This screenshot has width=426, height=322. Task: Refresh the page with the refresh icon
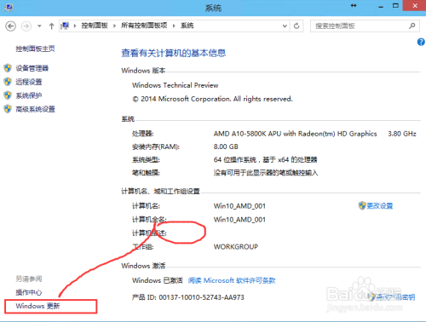pyautogui.click(x=296, y=26)
